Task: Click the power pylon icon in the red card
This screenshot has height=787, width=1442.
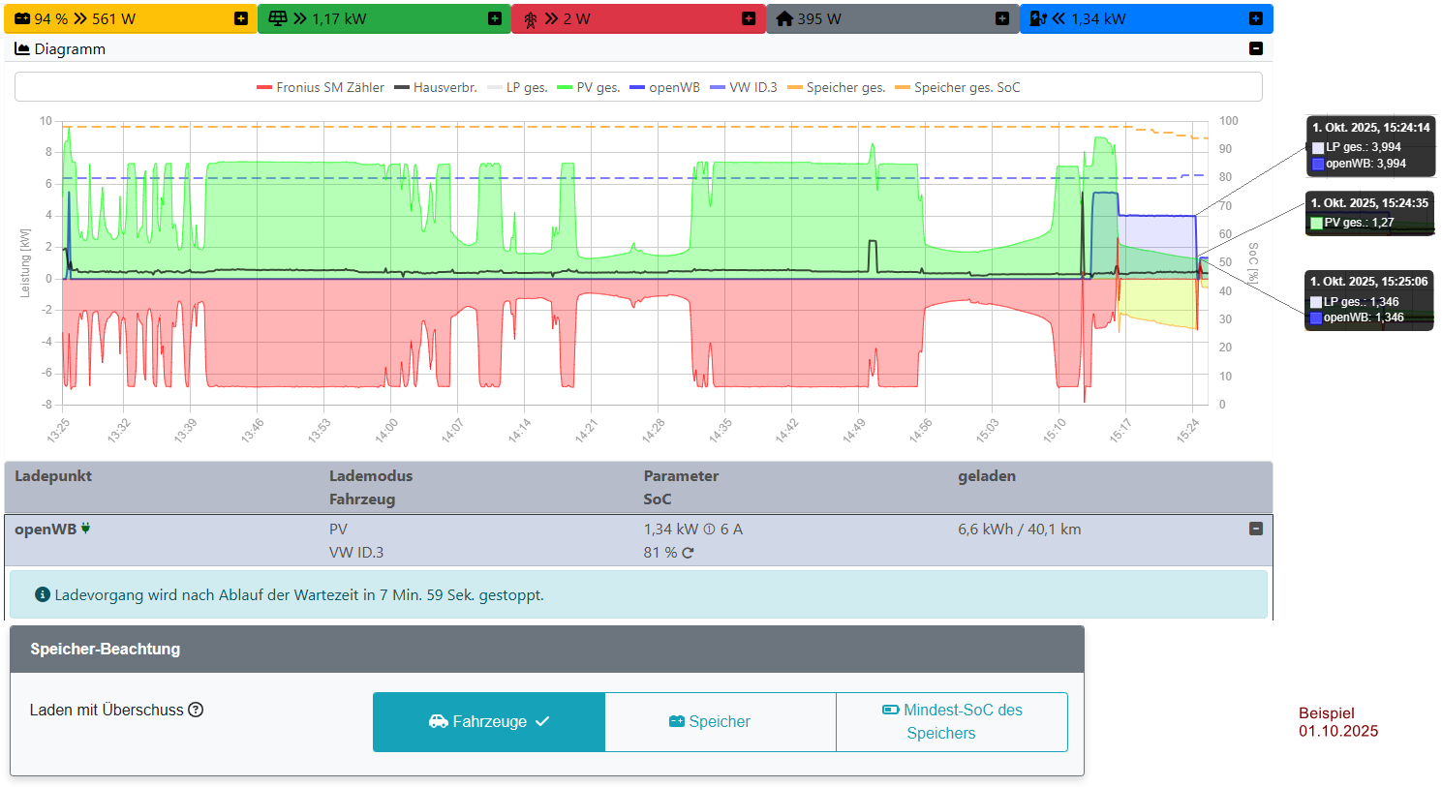Action: 531,19
